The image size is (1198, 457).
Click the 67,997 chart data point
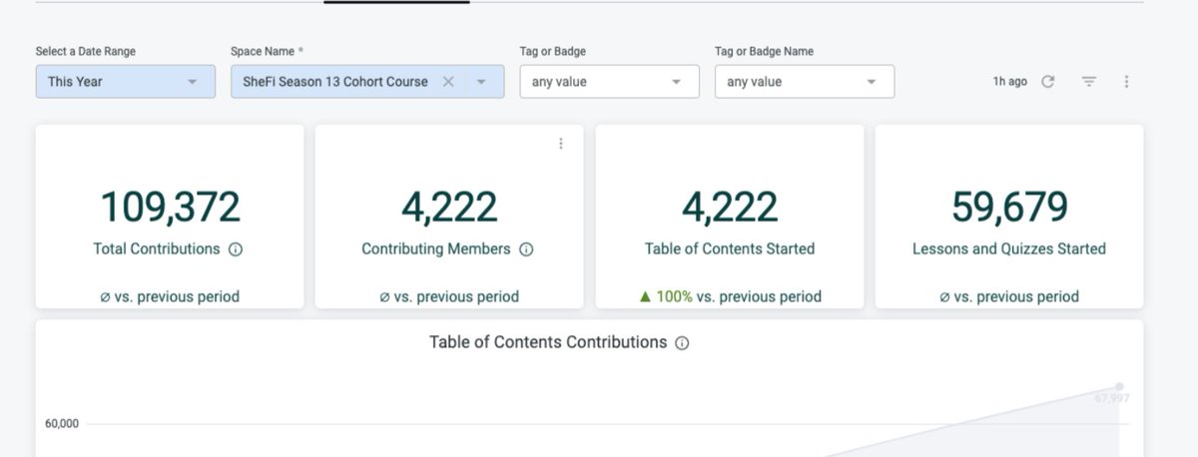tap(1119, 386)
